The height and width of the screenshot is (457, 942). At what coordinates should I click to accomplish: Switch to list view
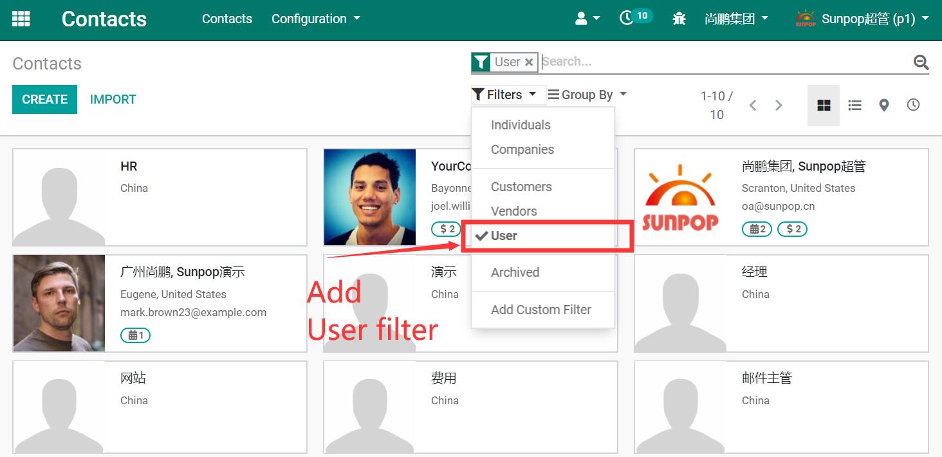tap(854, 106)
